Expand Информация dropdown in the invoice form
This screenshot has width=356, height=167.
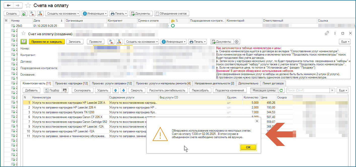click(x=174, y=42)
